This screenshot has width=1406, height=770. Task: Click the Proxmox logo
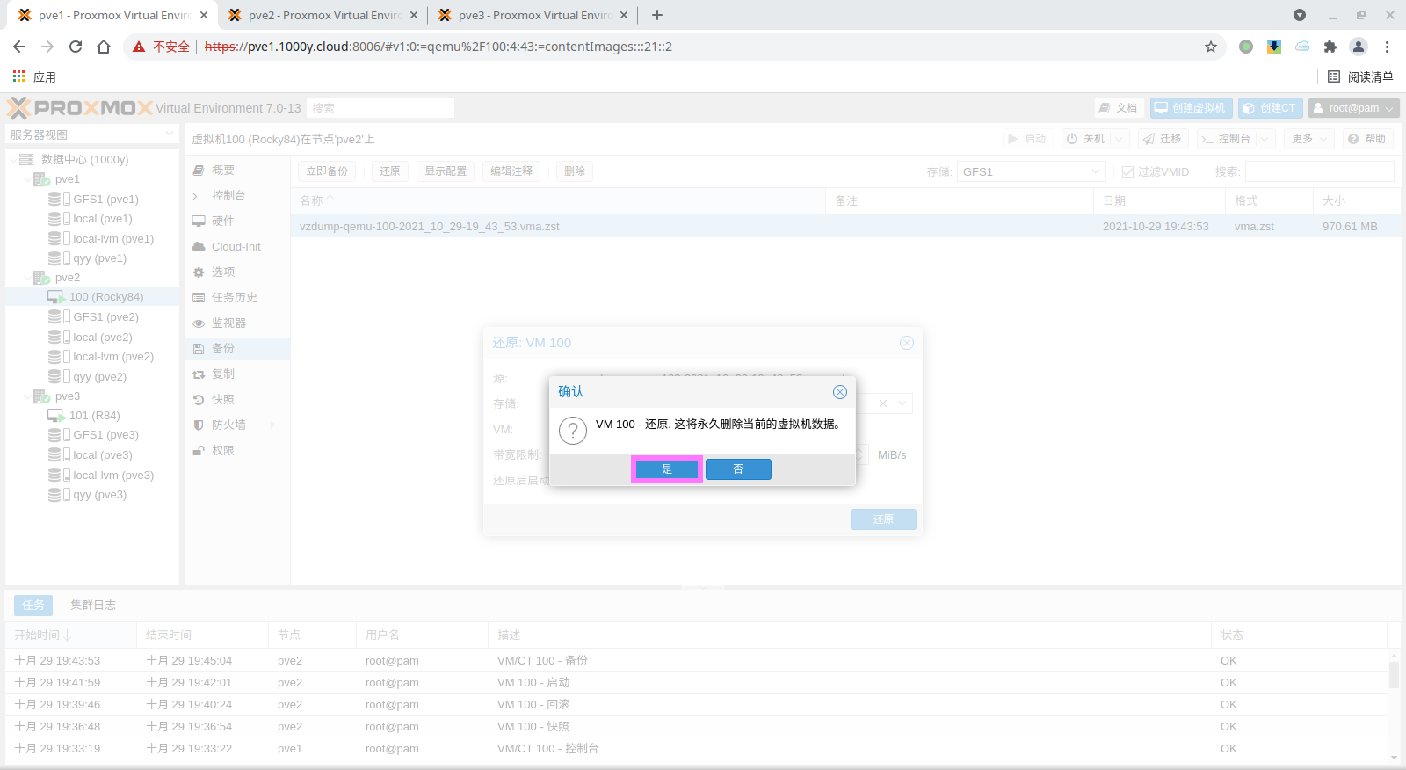click(x=80, y=108)
